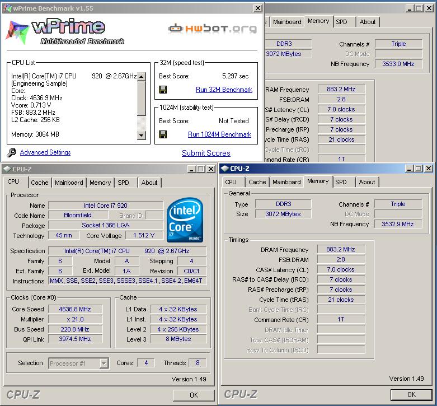
Task: Click the Size value 3072 MBytes in lower-right window
Action: point(283,214)
